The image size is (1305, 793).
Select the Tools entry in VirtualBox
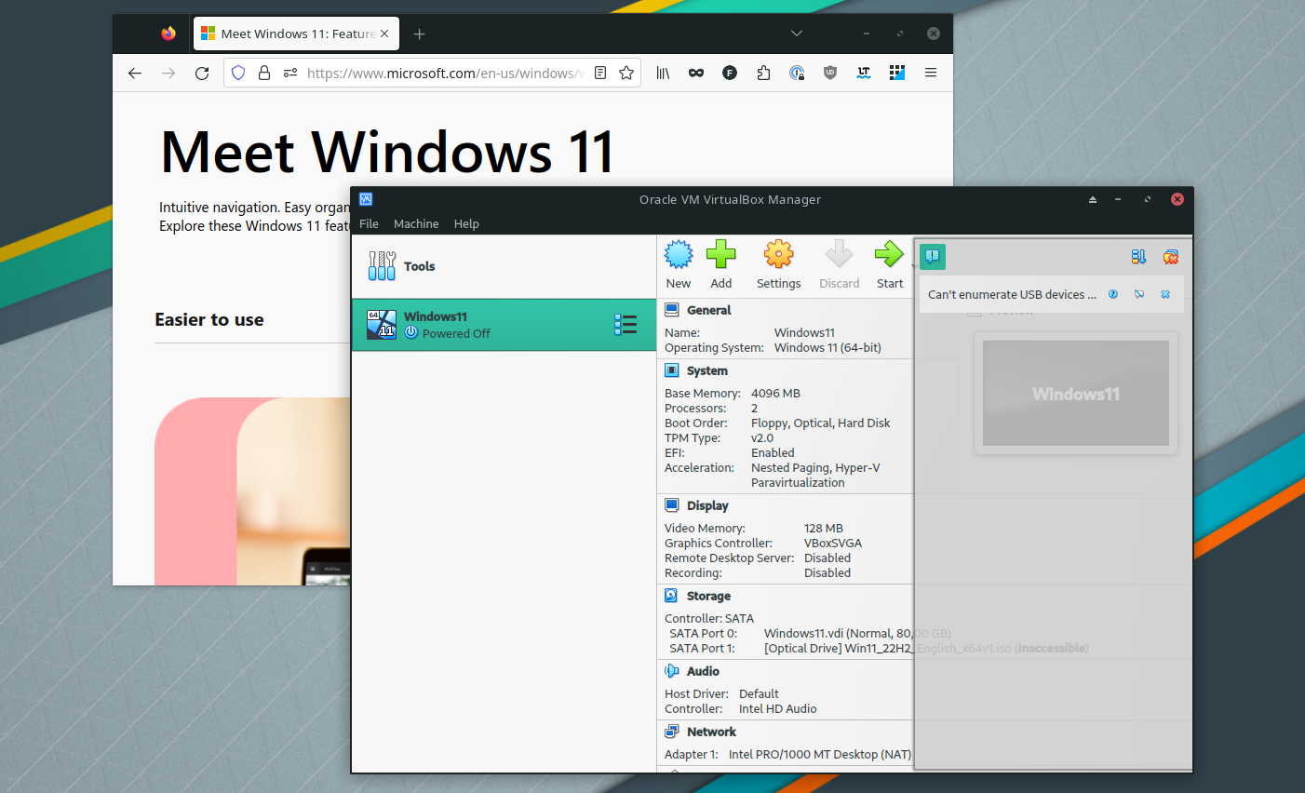click(504, 266)
